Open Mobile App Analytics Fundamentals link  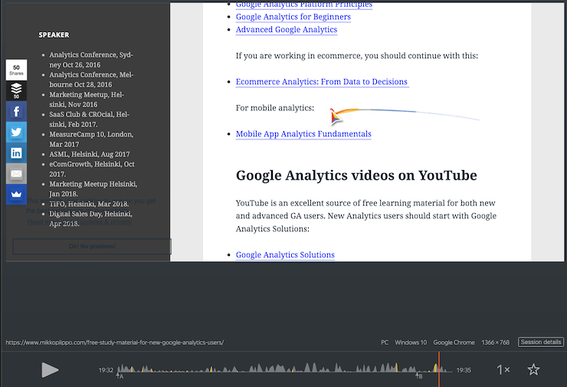point(303,134)
